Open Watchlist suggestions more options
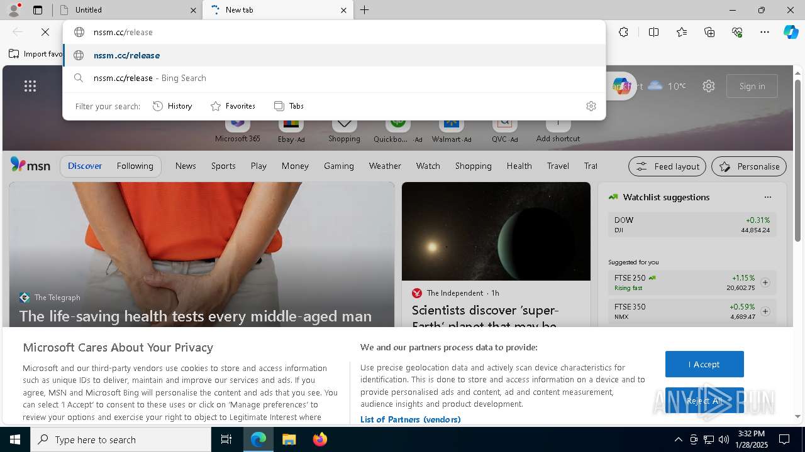Viewport: 805px width, 452px height. click(767, 197)
